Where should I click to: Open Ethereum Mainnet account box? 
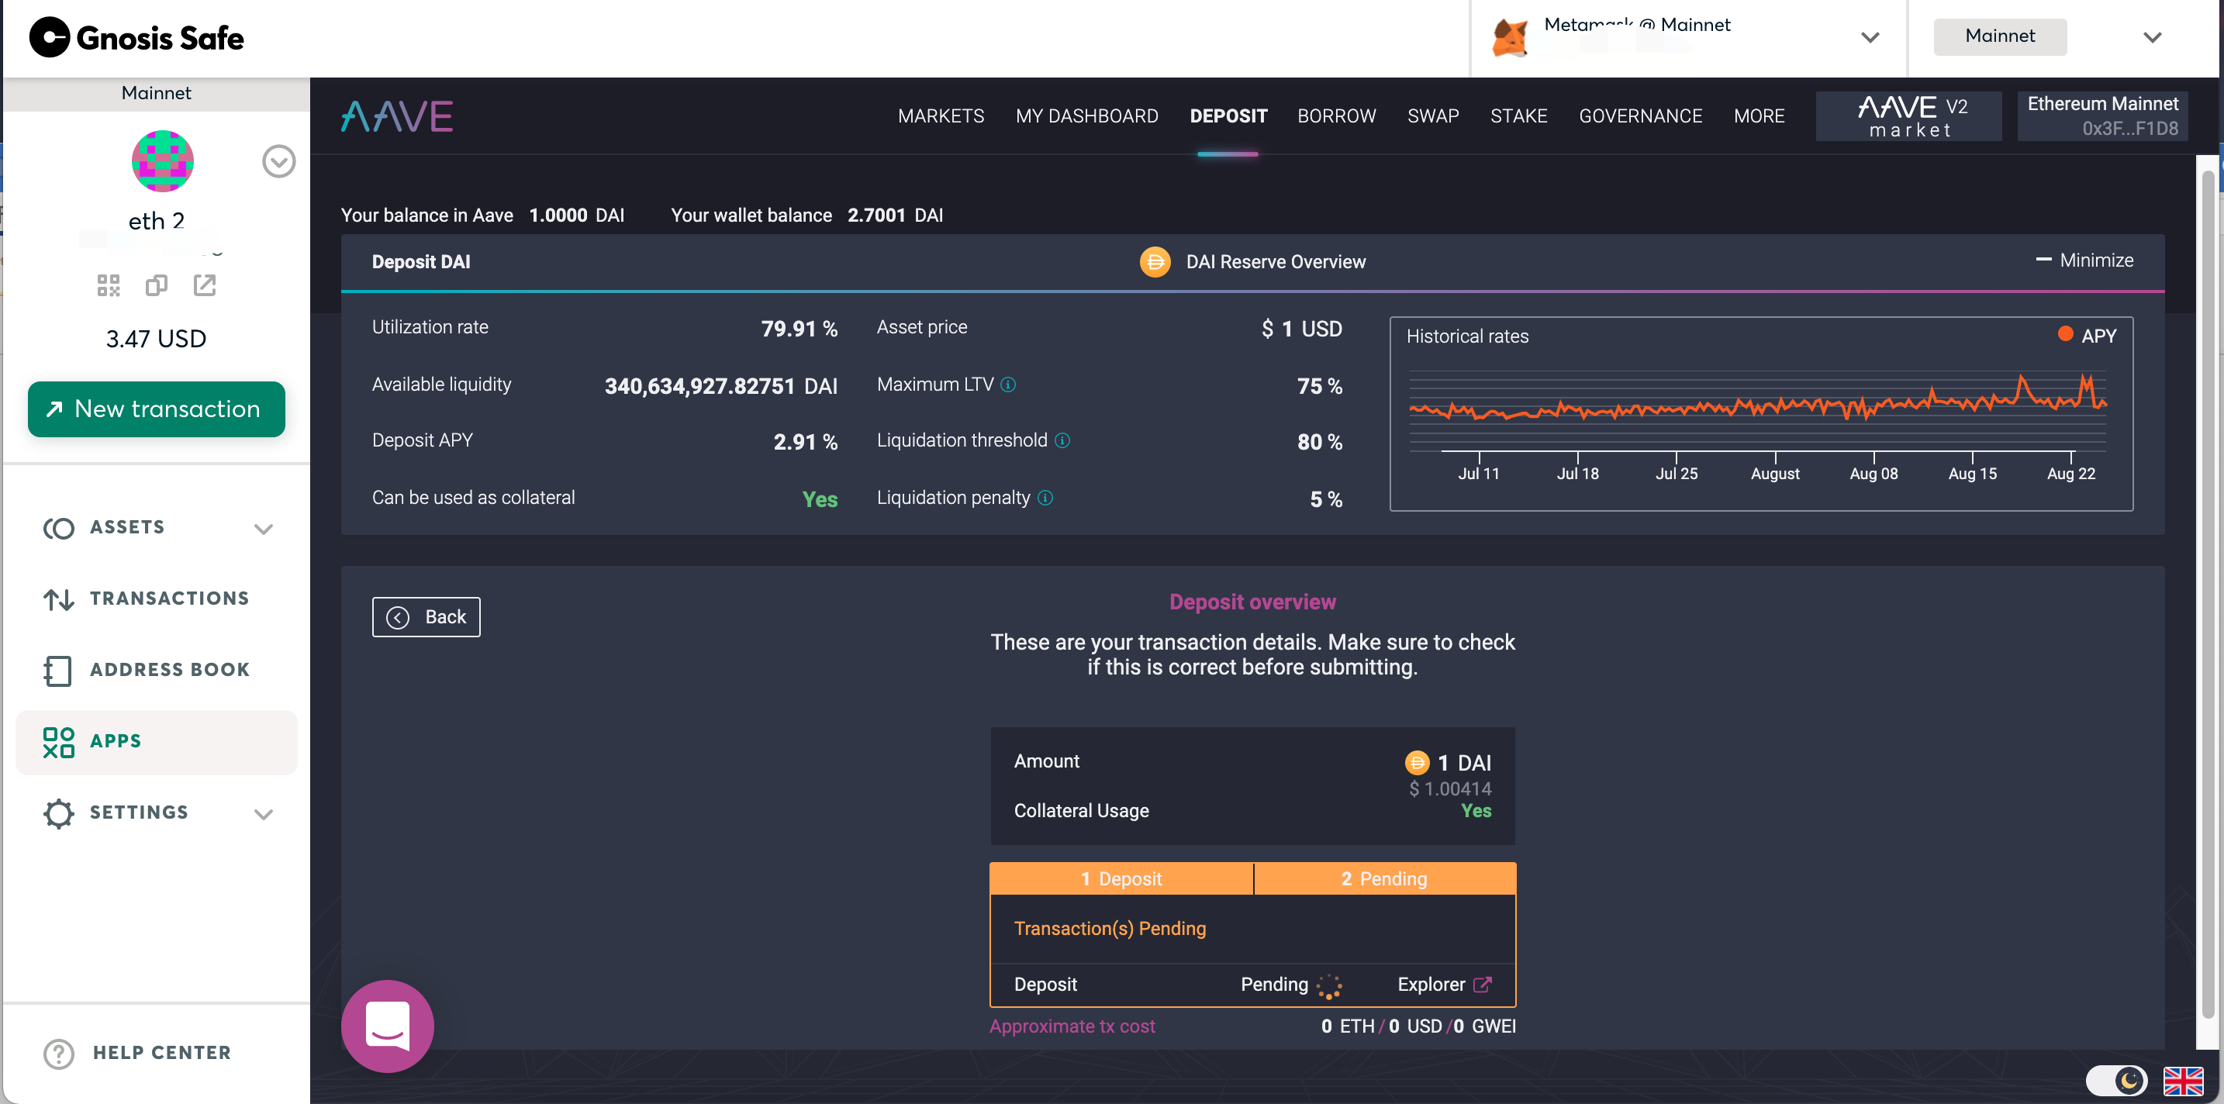coord(2102,116)
